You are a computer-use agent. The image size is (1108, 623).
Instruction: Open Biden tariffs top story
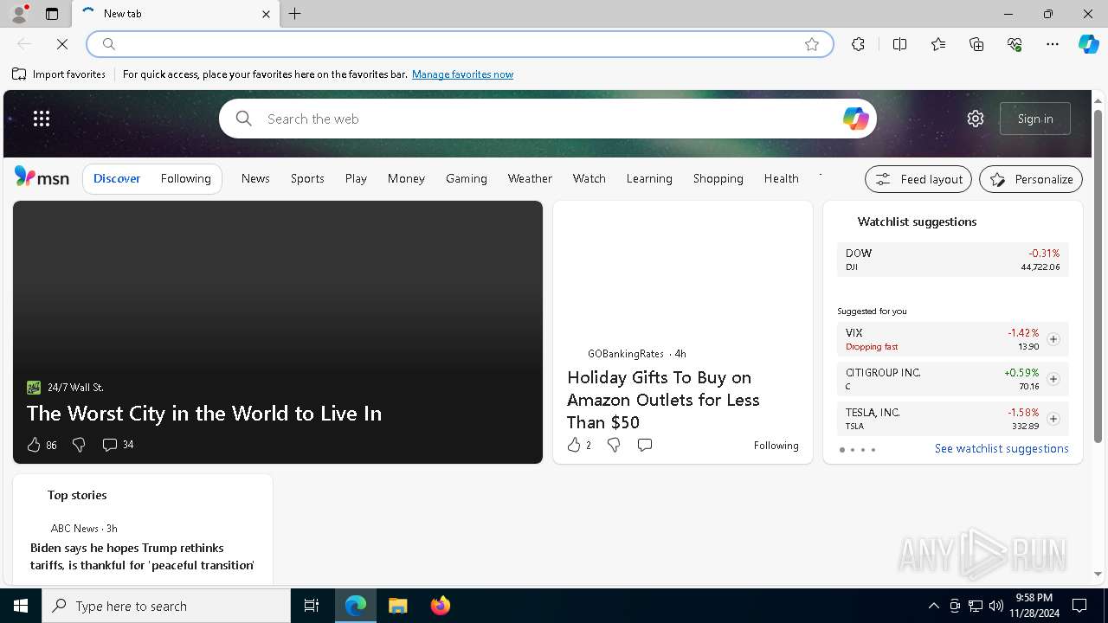coord(142,556)
